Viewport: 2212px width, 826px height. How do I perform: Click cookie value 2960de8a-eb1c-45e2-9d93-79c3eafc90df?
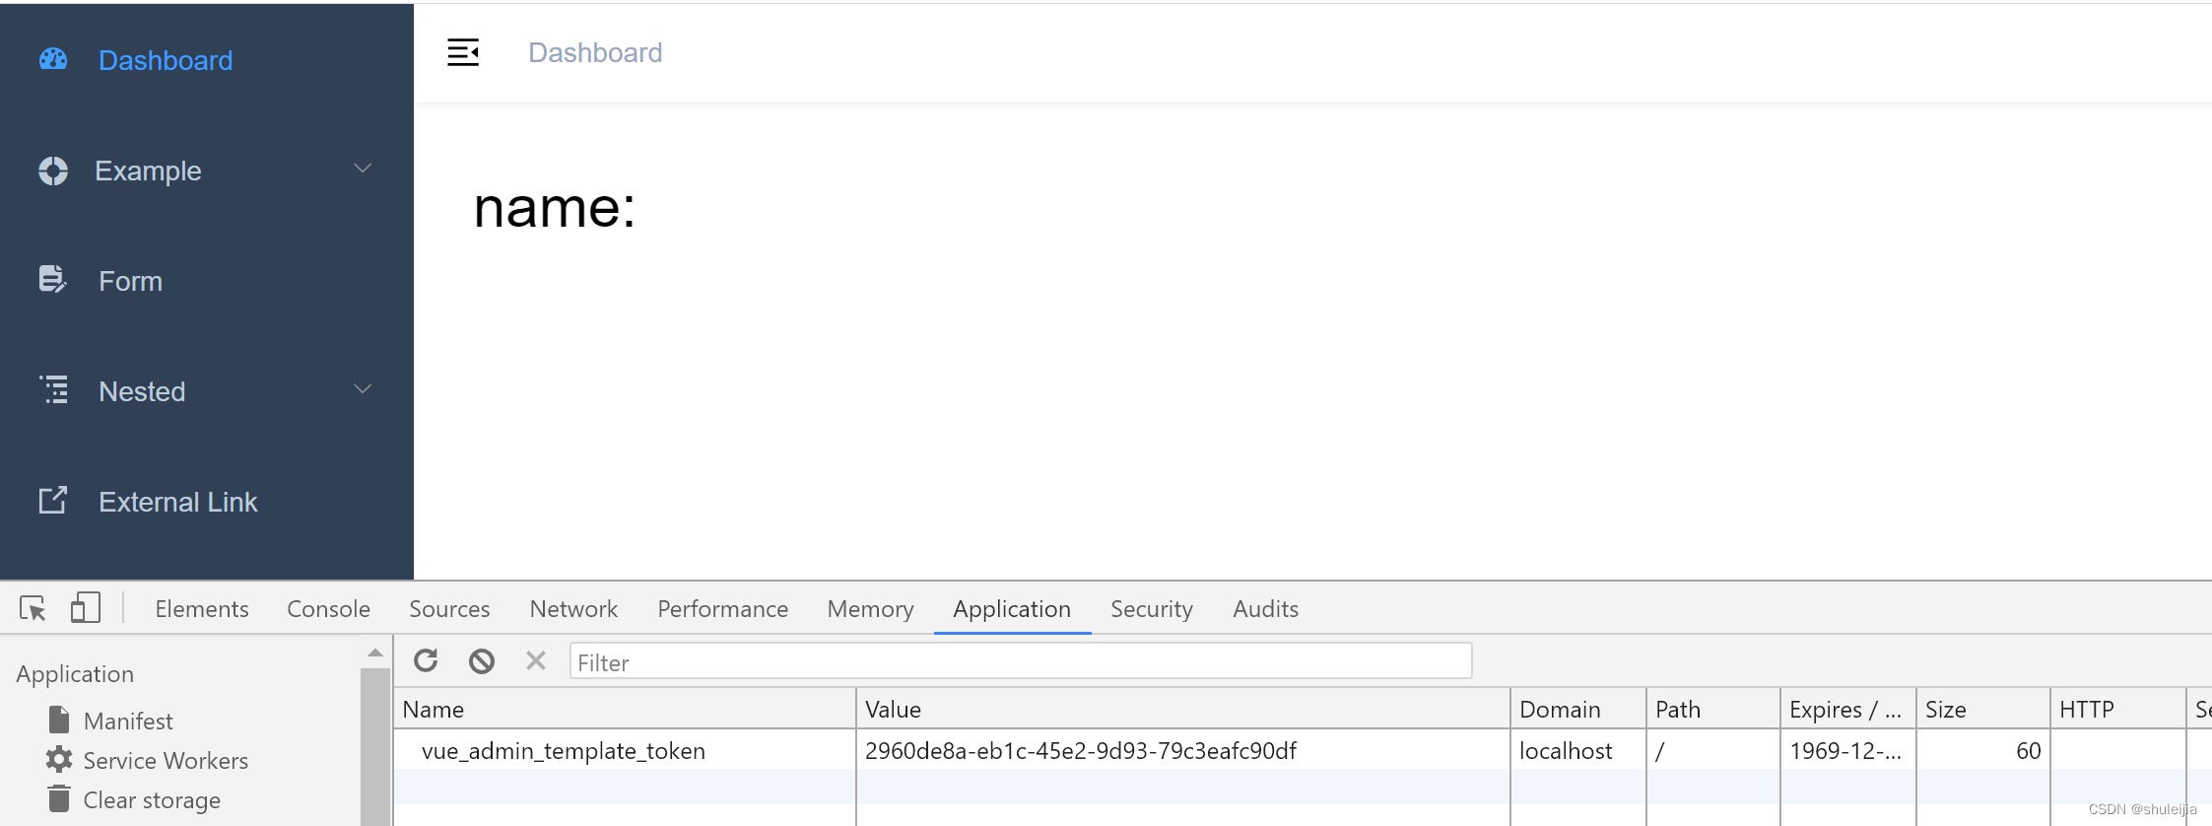click(x=1081, y=750)
